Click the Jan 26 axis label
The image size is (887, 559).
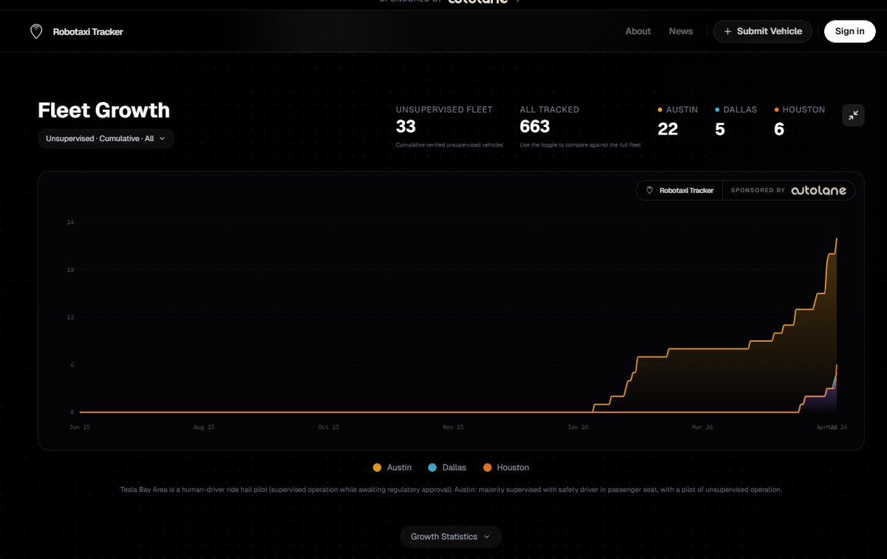[x=578, y=427]
